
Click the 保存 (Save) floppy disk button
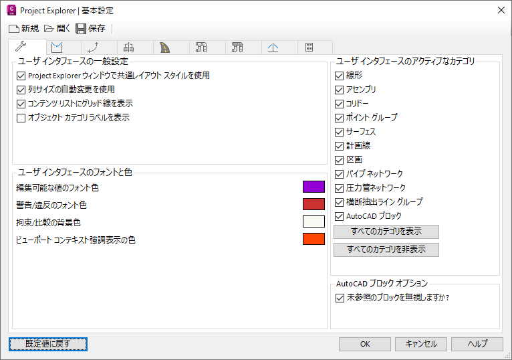[90, 29]
